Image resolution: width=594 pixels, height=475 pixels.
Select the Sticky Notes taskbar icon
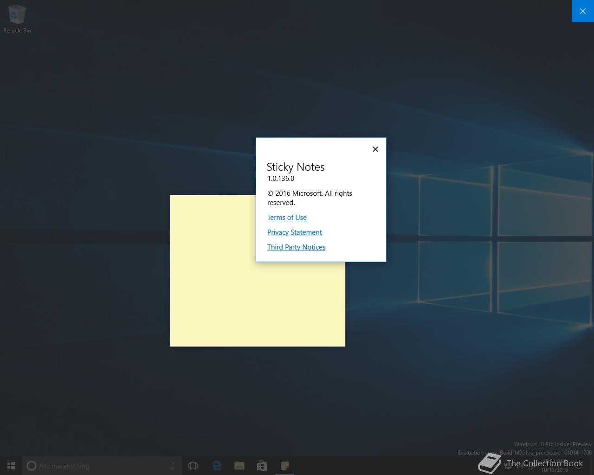pos(284,466)
